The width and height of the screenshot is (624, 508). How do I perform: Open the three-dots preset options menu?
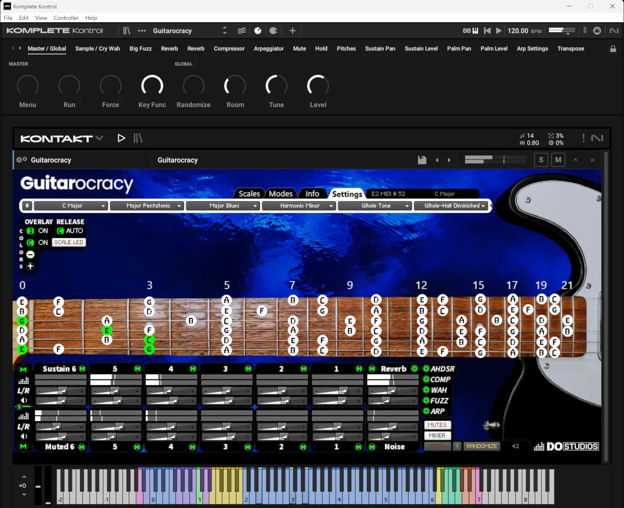click(142, 31)
